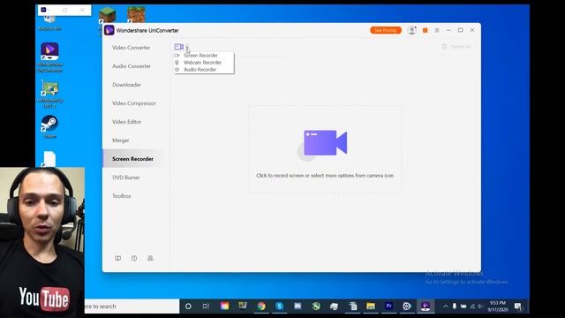
Task: Open Google Chrome from the taskbar
Action: 261,307
